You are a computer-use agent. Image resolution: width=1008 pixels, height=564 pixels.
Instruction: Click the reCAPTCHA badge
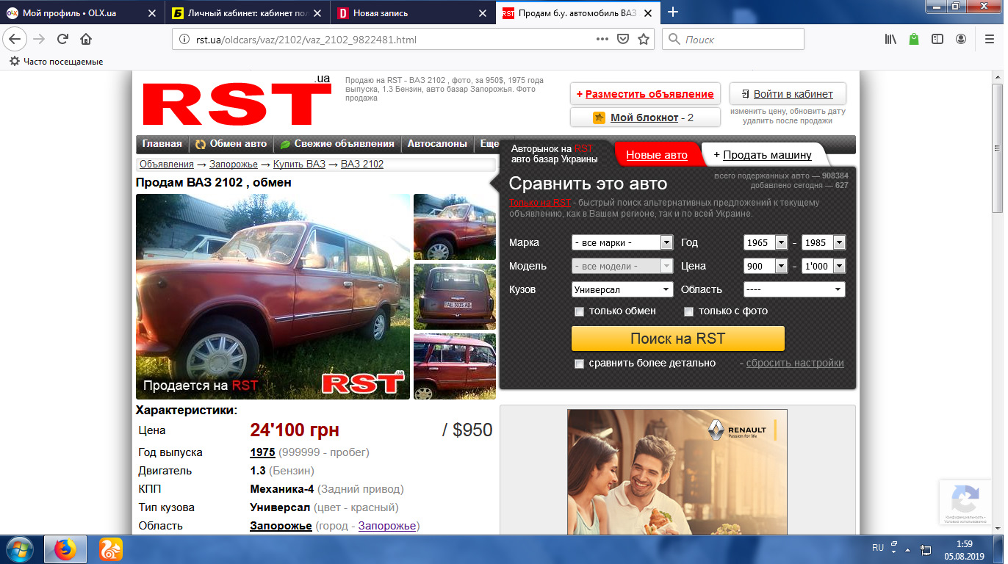click(x=965, y=502)
